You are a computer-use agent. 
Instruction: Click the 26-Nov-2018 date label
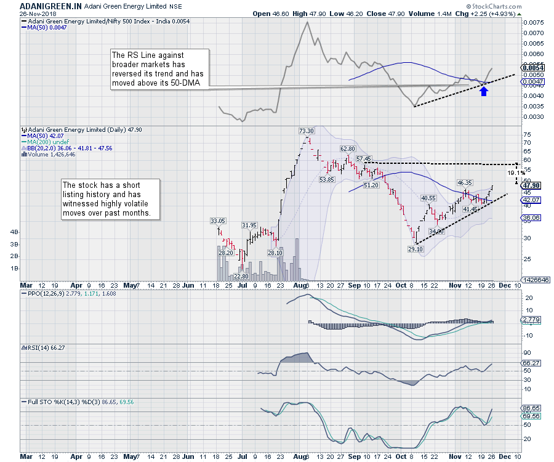tap(37, 14)
